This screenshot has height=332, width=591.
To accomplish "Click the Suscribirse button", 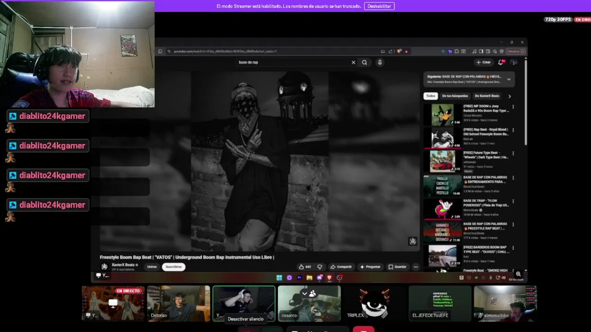I will pyautogui.click(x=174, y=267).
